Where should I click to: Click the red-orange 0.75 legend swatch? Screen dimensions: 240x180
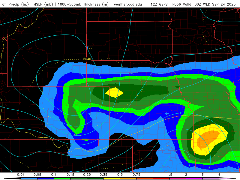(145, 178)
